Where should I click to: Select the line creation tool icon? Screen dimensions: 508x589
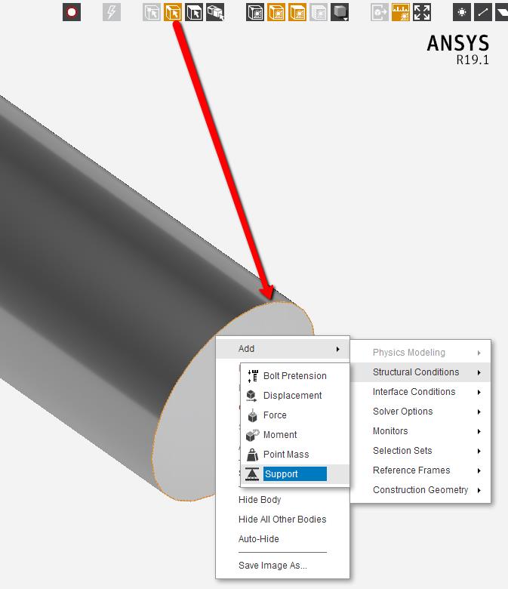pos(483,12)
